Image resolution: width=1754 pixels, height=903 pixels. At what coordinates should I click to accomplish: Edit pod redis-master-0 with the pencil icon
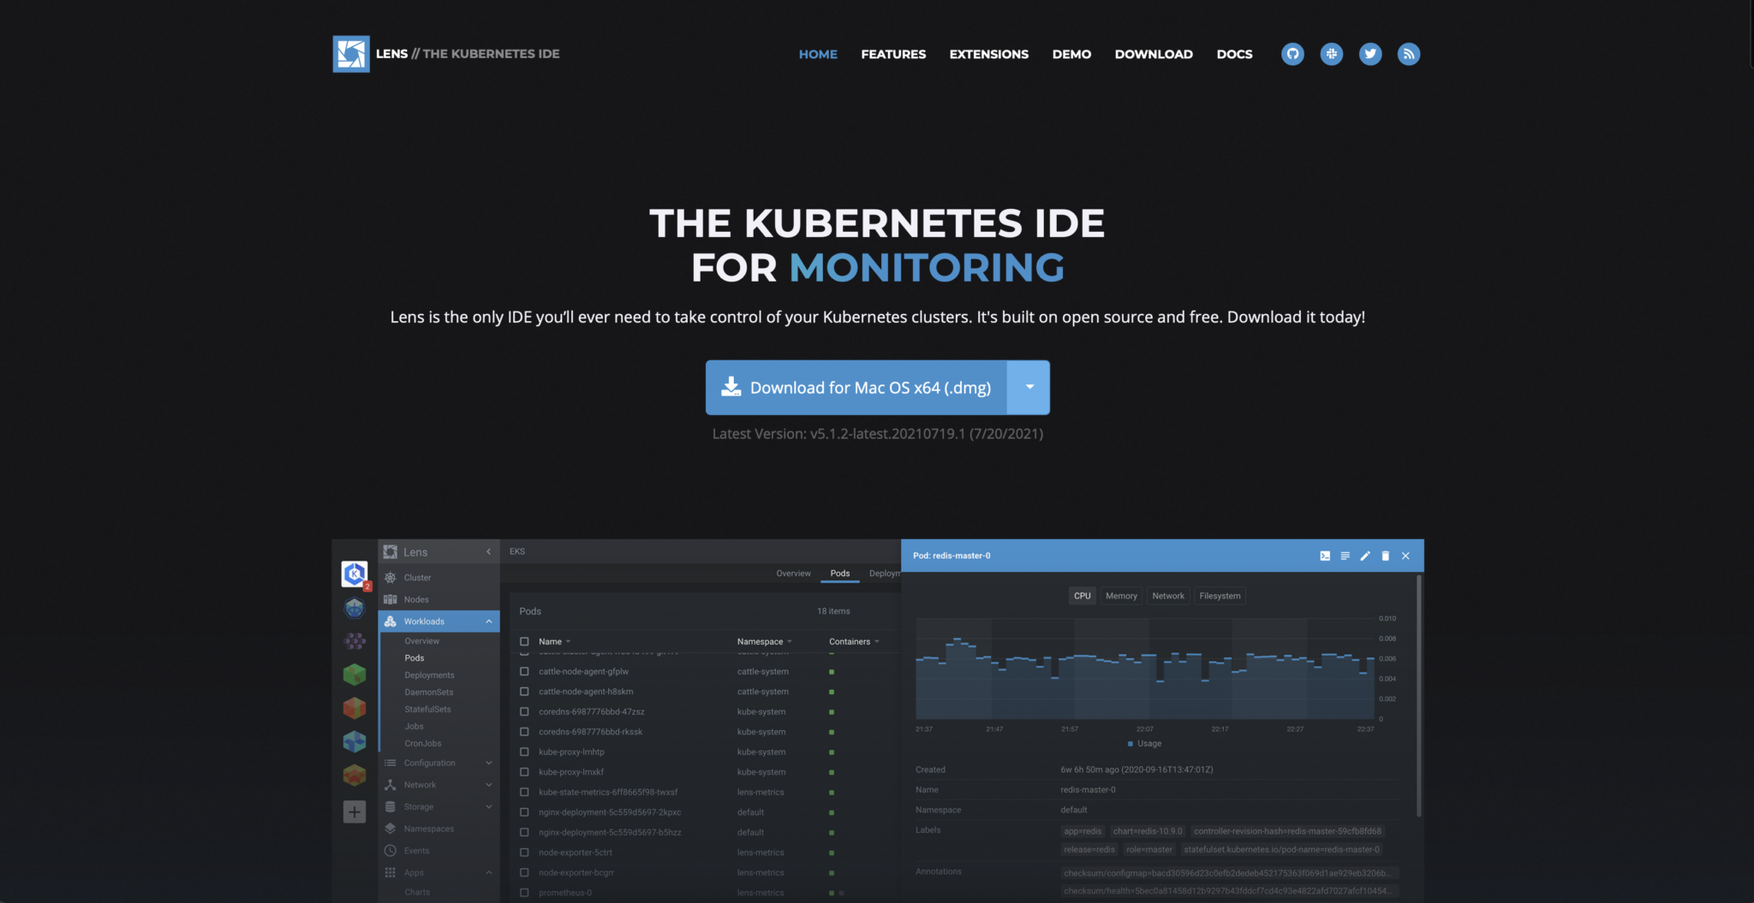coord(1364,555)
